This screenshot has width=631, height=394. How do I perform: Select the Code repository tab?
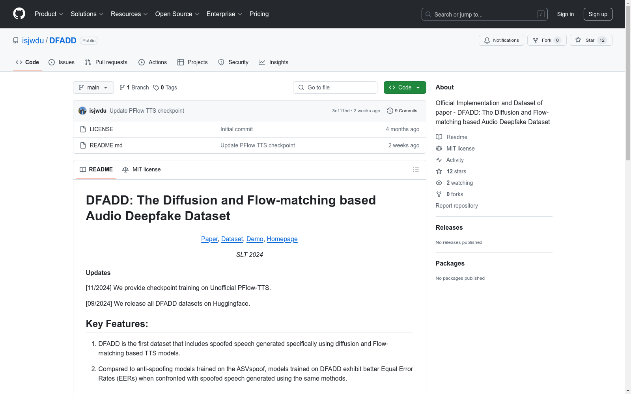click(28, 62)
